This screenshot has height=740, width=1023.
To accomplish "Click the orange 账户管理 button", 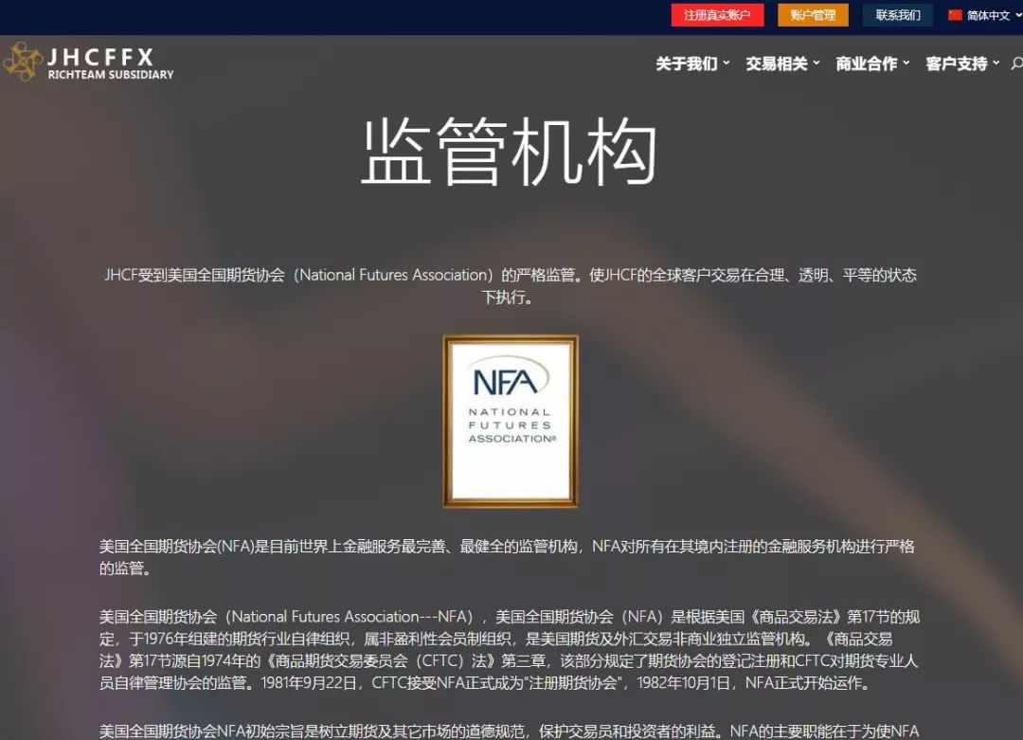I will coord(813,15).
